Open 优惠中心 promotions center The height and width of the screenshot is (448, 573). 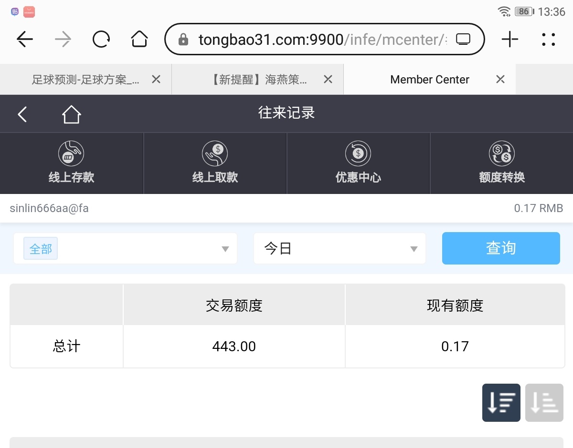[x=358, y=163]
